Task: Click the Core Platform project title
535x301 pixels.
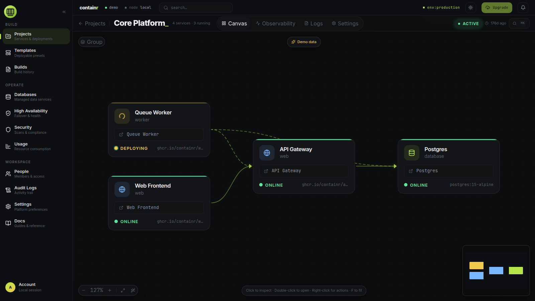Action: (x=141, y=23)
